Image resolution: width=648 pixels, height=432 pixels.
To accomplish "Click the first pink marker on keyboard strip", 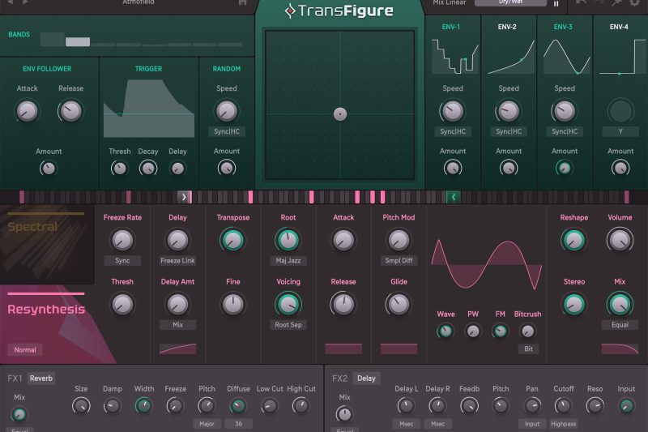I will click(x=22, y=197).
